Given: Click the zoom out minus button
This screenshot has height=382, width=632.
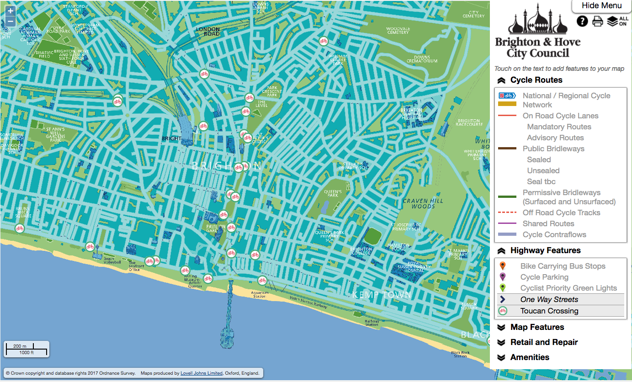Looking at the screenshot, I should point(10,21).
